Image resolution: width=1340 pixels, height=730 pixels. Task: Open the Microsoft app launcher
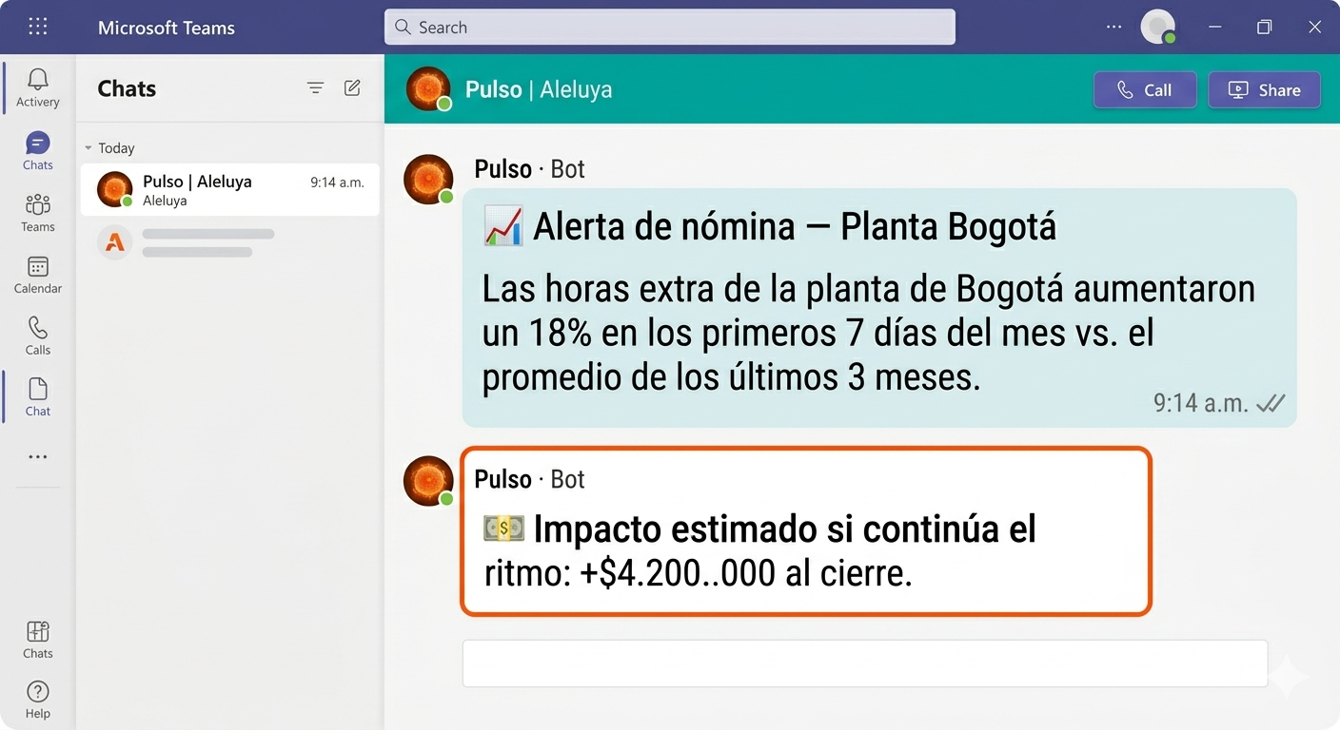click(37, 27)
